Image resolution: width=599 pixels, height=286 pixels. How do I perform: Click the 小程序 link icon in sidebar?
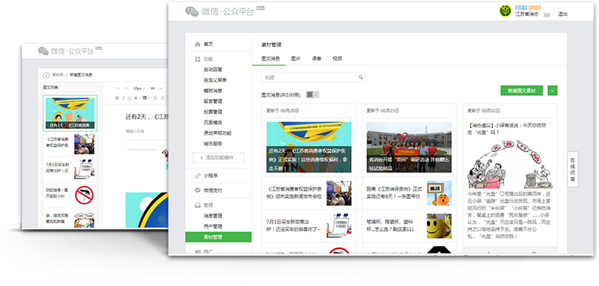click(x=197, y=176)
